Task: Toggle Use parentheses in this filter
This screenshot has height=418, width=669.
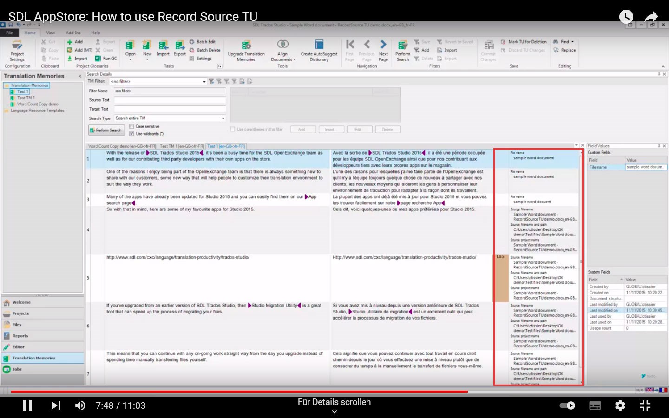Action: click(232, 129)
